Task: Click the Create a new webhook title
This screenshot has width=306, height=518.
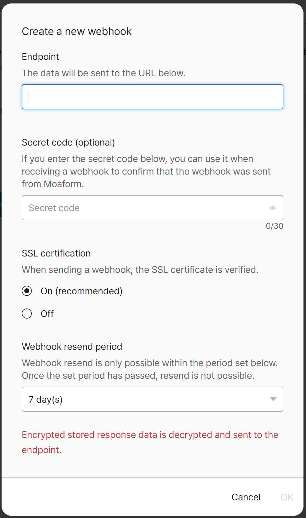Action: [76, 31]
